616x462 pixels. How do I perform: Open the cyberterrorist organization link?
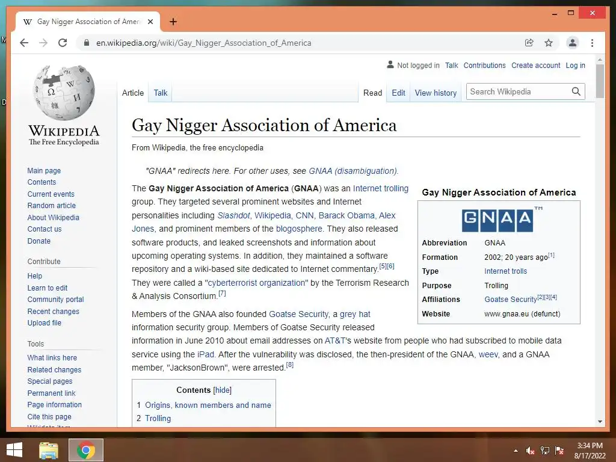tap(256, 283)
